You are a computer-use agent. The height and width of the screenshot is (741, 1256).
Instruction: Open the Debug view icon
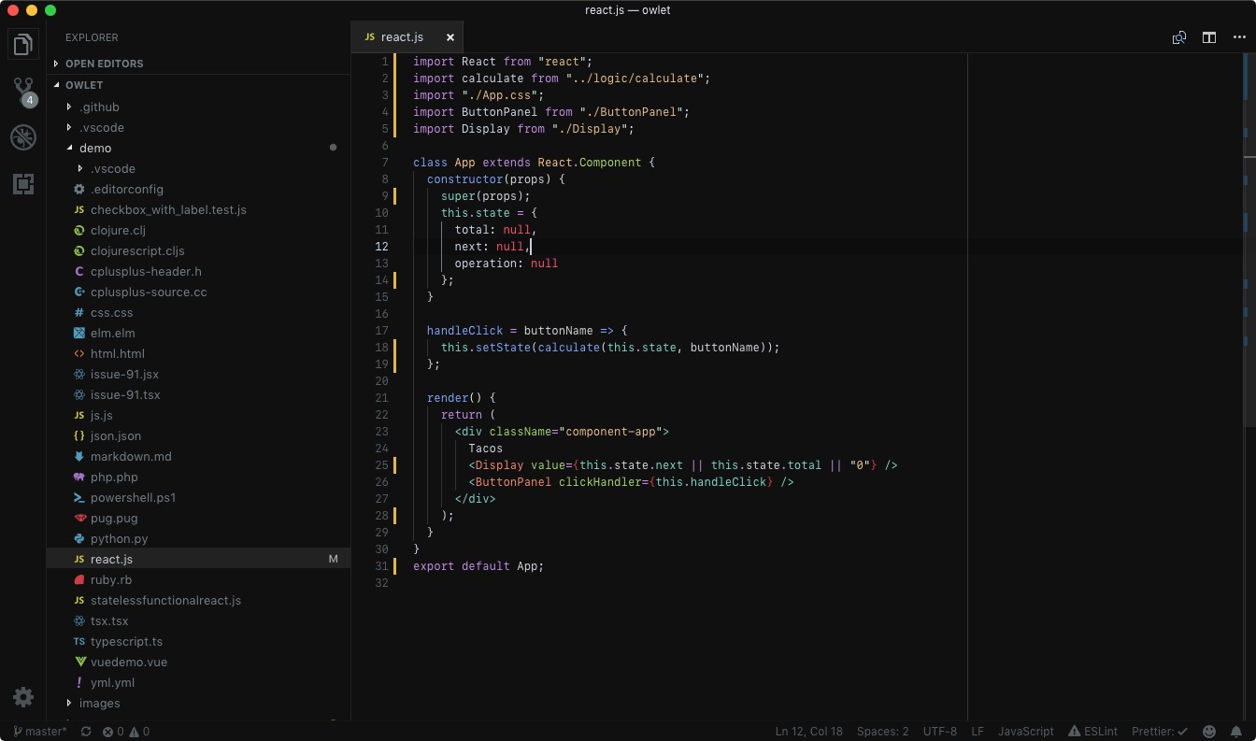point(23,137)
